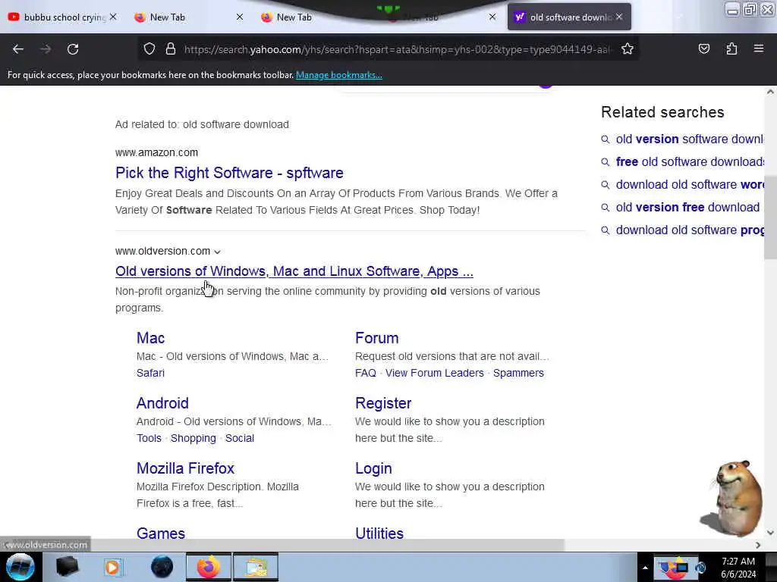
Task: Switch to the bubbu school crying YouTube tab
Action: pyautogui.click(x=62, y=17)
